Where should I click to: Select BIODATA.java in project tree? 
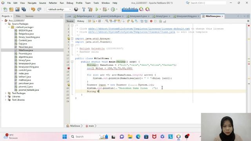pyautogui.click(x=25, y=31)
